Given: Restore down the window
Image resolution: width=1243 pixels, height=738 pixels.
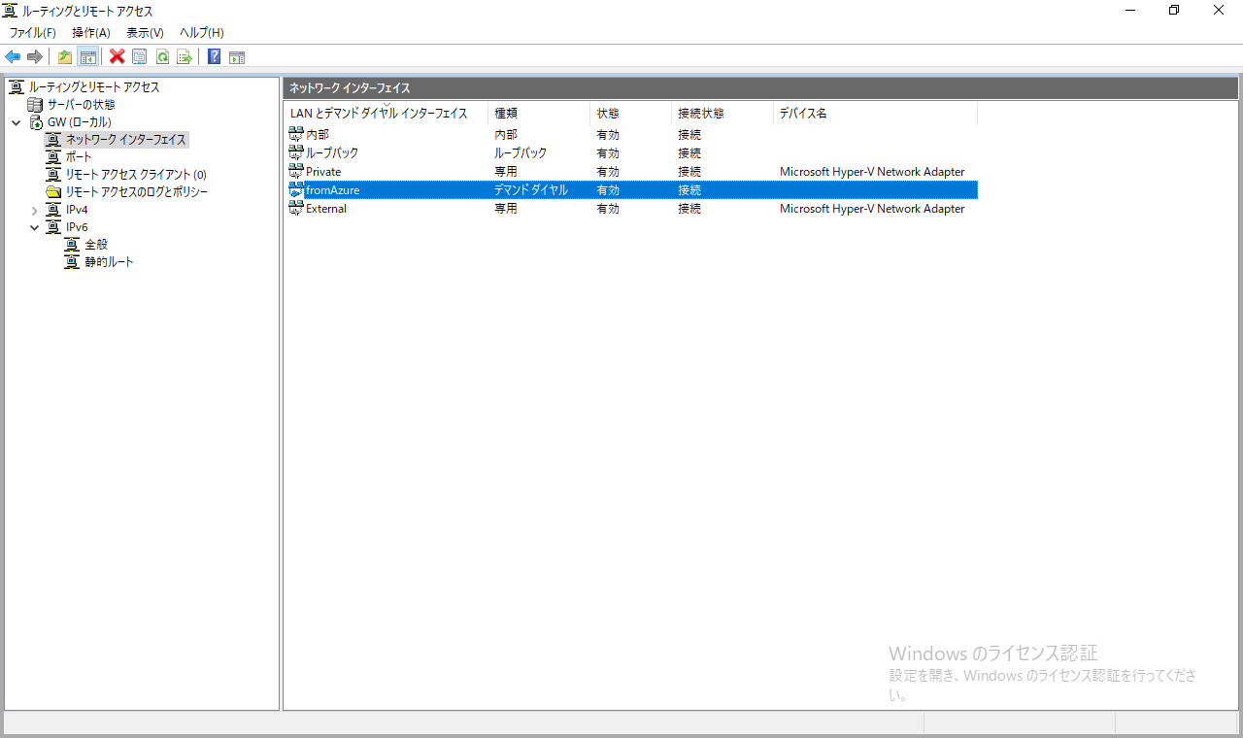Looking at the screenshot, I should [x=1174, y=11].
